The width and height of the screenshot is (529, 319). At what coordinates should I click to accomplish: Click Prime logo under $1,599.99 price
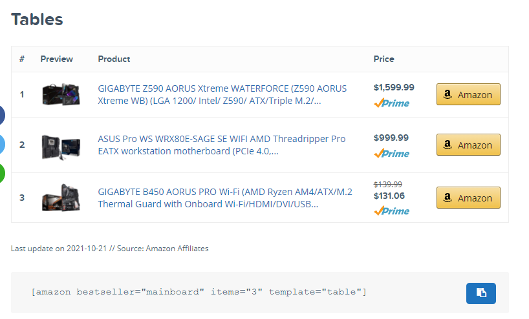pos(391,103)
